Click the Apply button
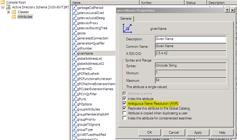The width and height of the screenshot is (237, 140). tap(198, 133)
